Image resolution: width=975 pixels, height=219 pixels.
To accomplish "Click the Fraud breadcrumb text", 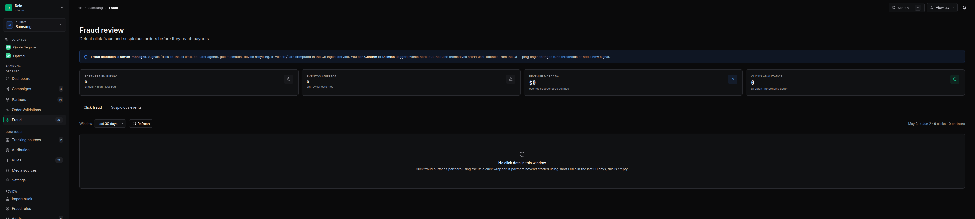I will pyautogui.click(x=114, y=8).
